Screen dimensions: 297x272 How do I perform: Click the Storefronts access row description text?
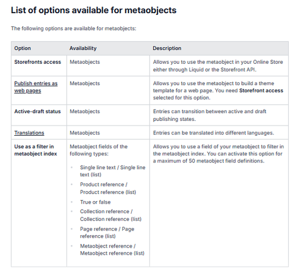click(218, 65)
